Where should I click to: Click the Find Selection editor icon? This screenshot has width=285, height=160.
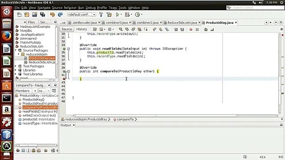pyautogui.click(x=121, y=29)
